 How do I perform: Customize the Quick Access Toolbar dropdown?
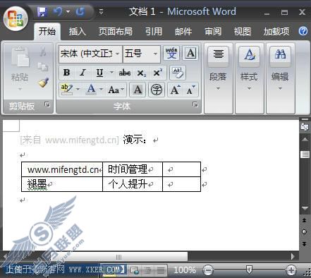102,11
